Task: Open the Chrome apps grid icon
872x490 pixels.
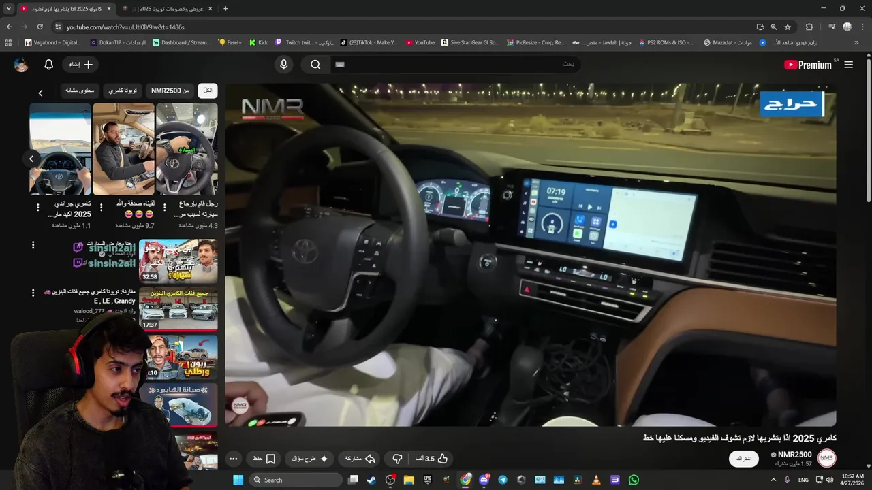Action: [x=8, y=42]
